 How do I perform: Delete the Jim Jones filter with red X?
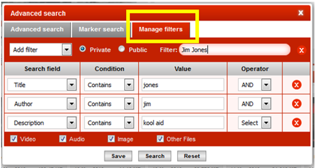(x=301, y=50)
